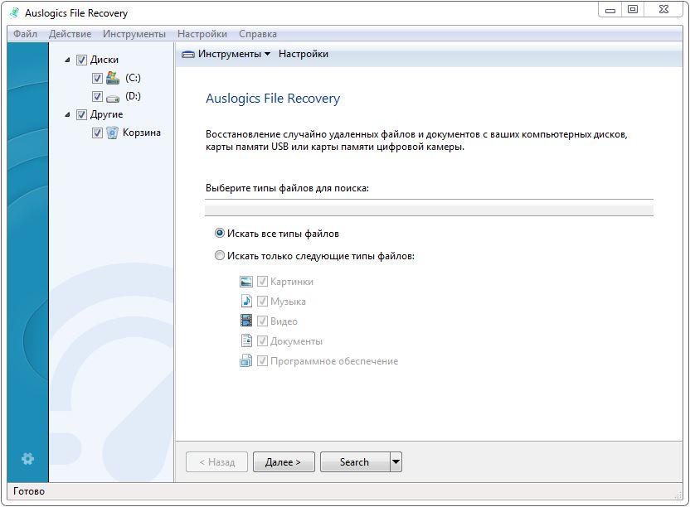Open the Файл menu
Screen dimensions: 690x507
point(25,34)
